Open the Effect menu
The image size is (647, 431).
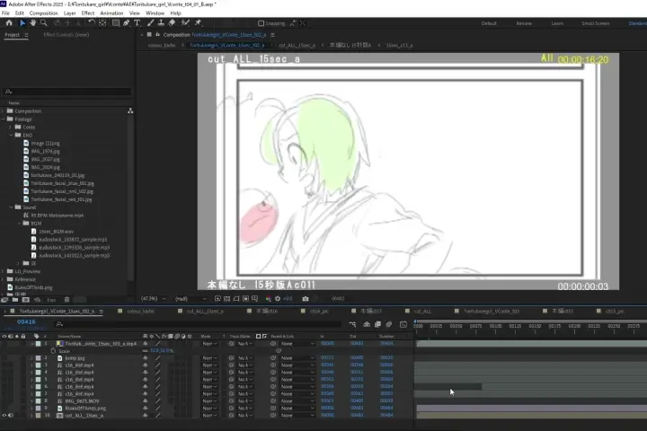(x=88, y=13)
